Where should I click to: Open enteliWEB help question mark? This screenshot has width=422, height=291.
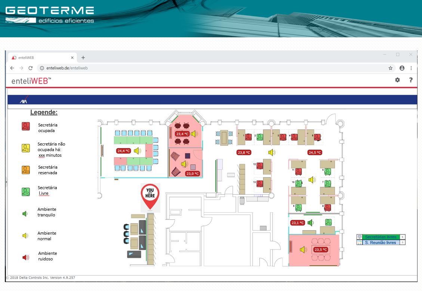click(411, 80)
